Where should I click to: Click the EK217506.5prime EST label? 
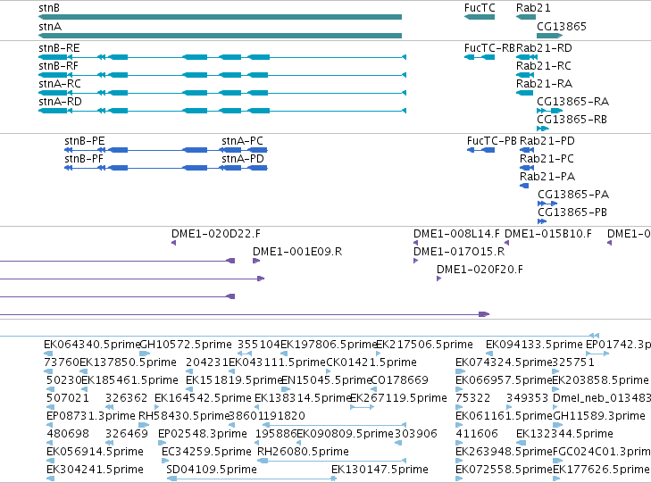[x=424, y=345]
